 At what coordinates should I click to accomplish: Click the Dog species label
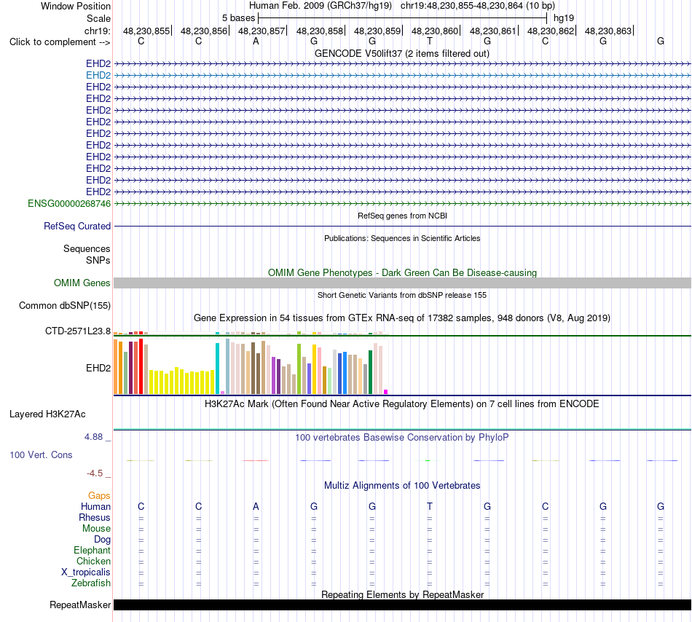pyautogui.click(x=102, y=539)
